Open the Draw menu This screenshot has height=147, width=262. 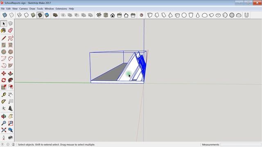(x=32, y=9)
